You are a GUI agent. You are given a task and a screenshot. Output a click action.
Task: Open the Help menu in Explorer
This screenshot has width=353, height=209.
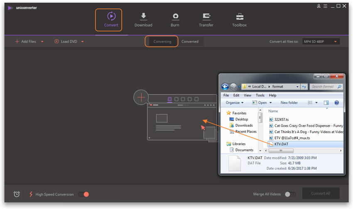point(272,95)
